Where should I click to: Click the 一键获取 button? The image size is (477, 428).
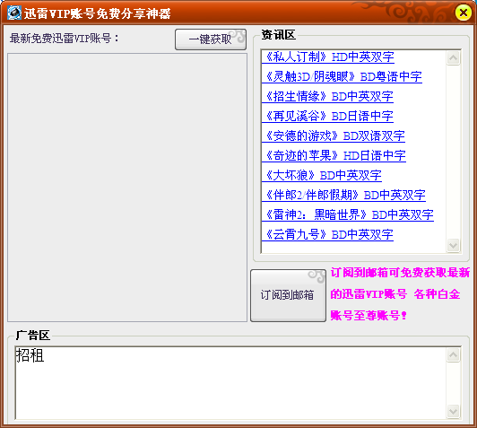click(x=210, y=39)
